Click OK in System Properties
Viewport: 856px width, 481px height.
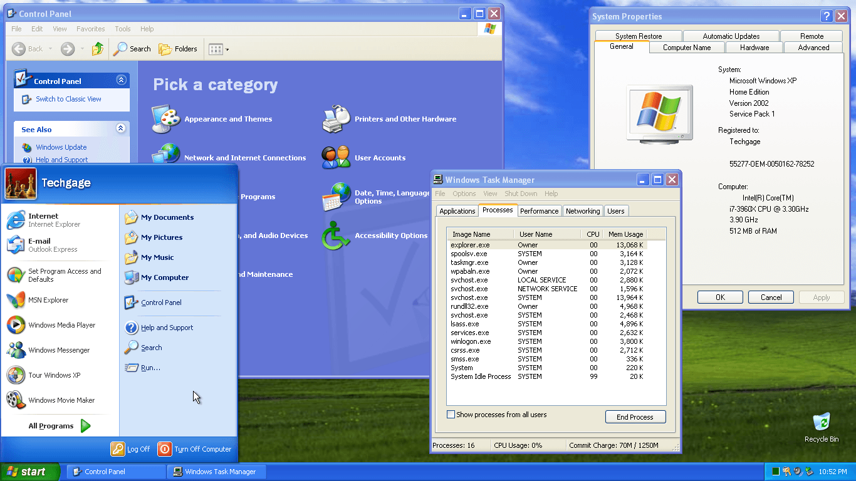tap(720, 297)
